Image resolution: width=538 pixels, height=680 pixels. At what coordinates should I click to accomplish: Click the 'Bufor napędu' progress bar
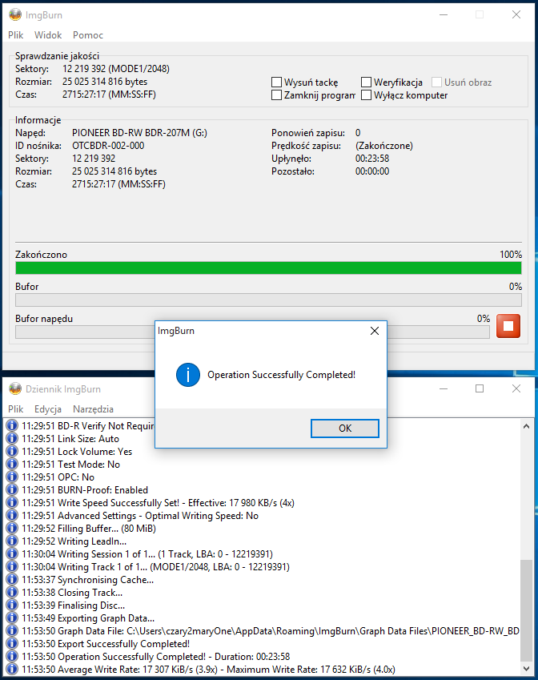click(252, 332)
